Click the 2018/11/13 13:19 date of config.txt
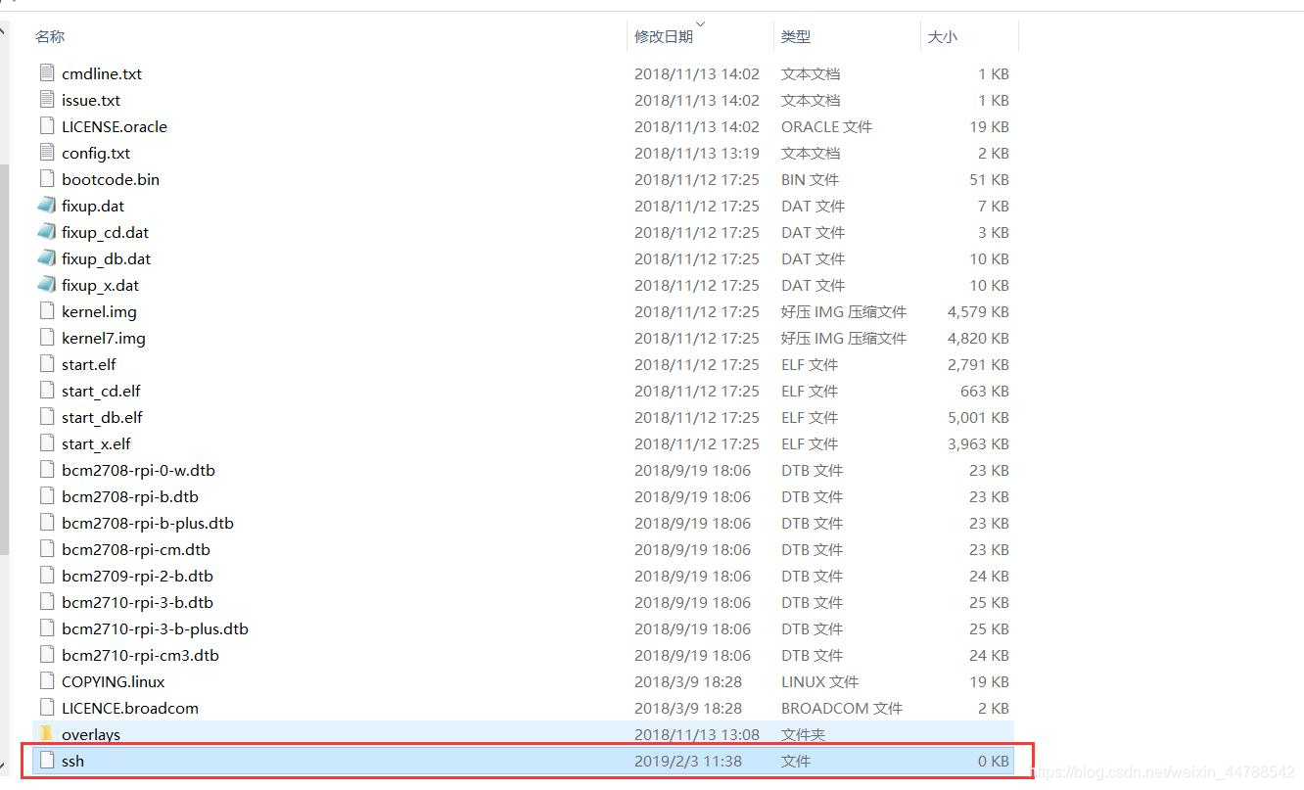 [x=697, y=153]
